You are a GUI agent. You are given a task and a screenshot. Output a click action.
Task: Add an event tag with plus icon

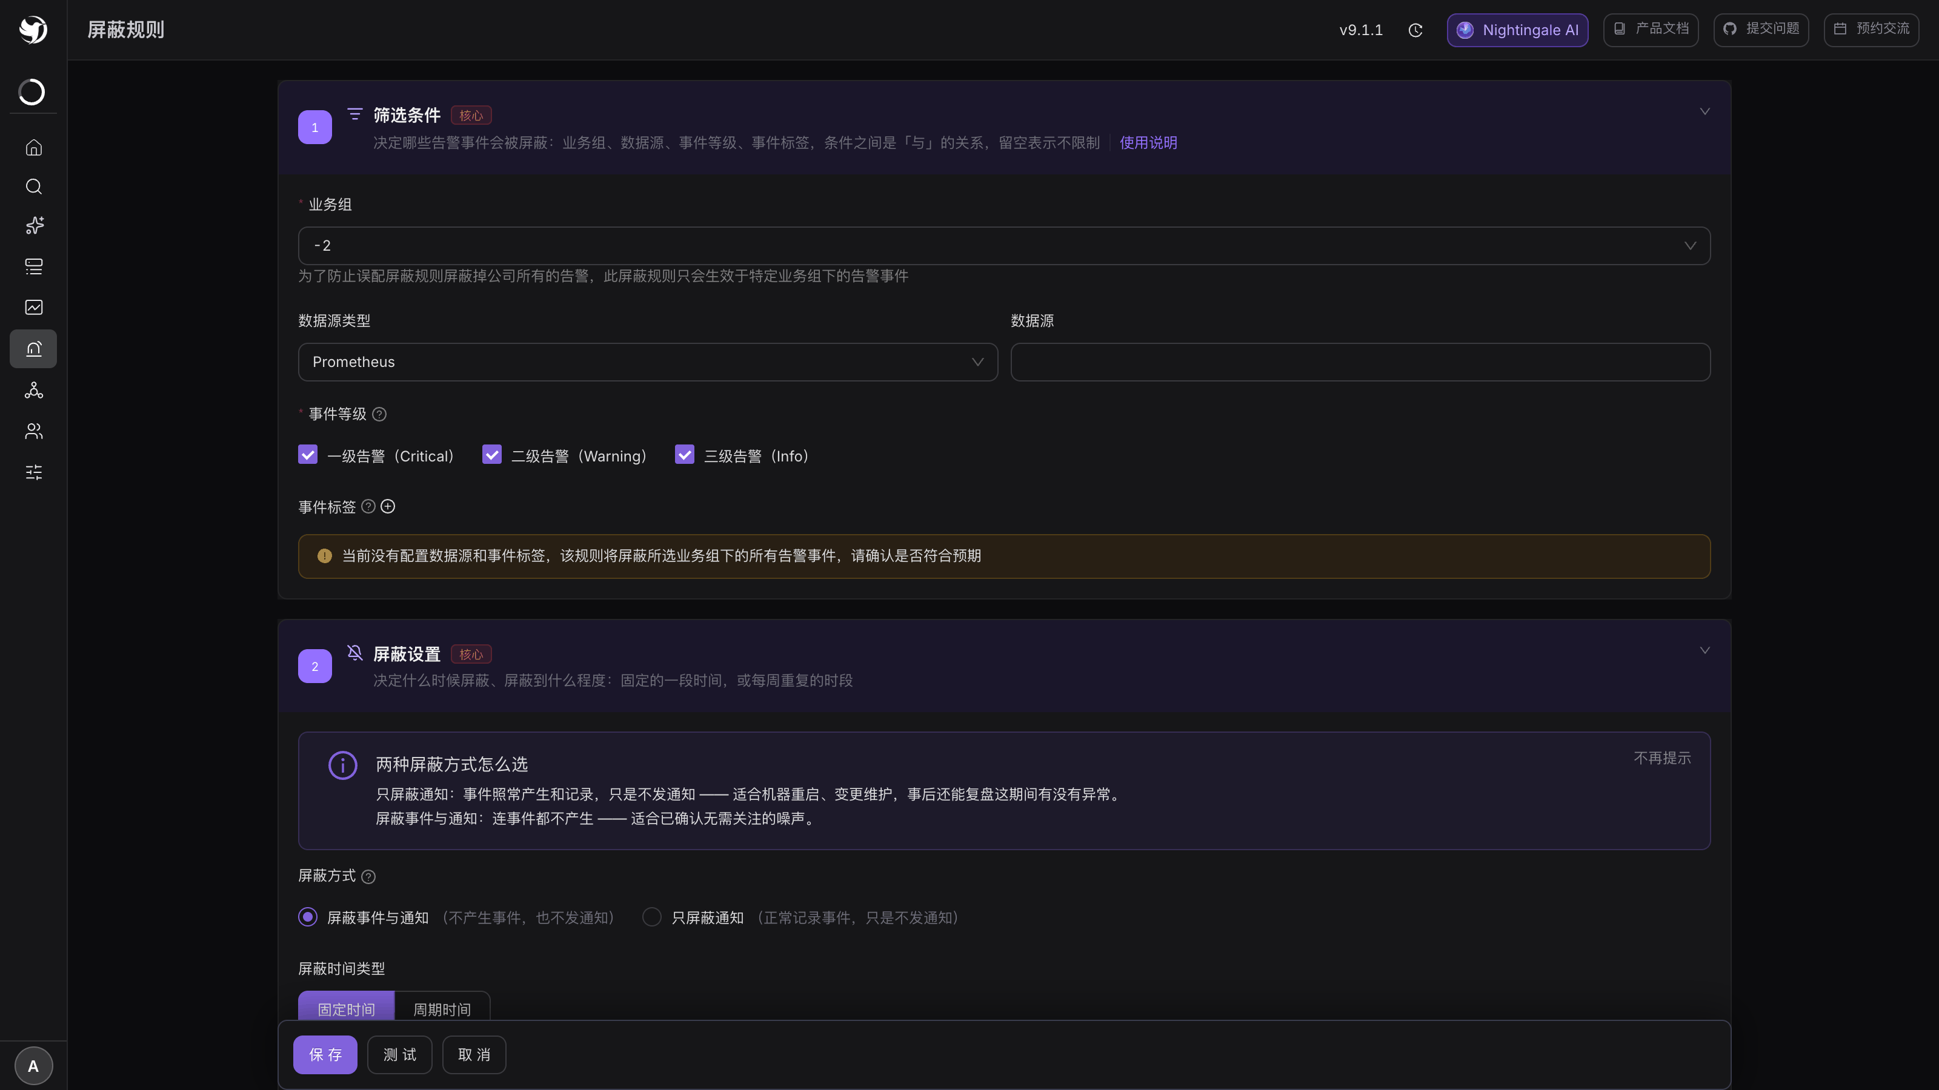click(388, 507)
